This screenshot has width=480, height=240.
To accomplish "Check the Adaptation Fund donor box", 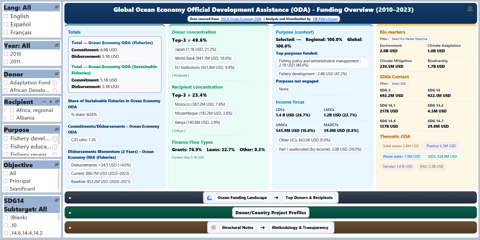I will point(6,83).
